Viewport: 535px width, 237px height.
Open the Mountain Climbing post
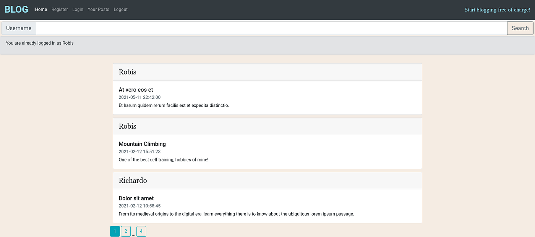142,144
